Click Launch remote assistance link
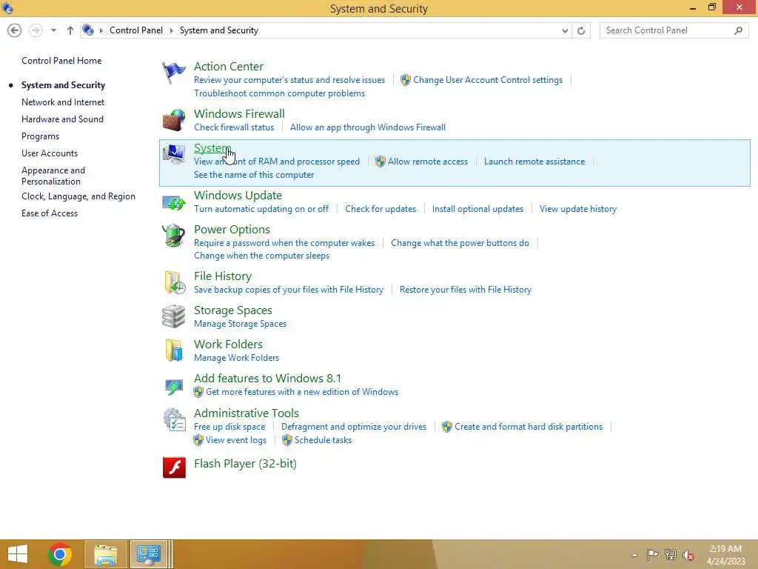Image resolution: width=758 pixels, height=569 pixels. tap(534, 162)
